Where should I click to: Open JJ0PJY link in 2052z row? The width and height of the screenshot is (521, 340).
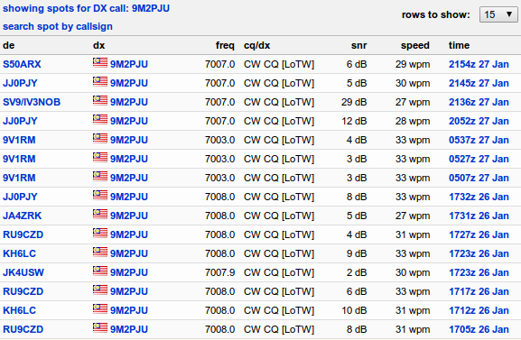[x=20, y=121]
